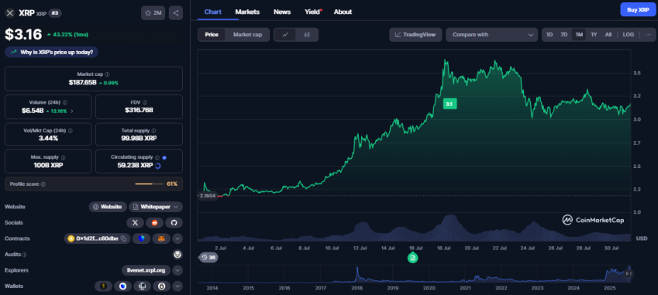Image resolution: width=658 pixels, height=295 pixels.
Task: Click the $316.76B FDV value
Action: click(139, 111)
